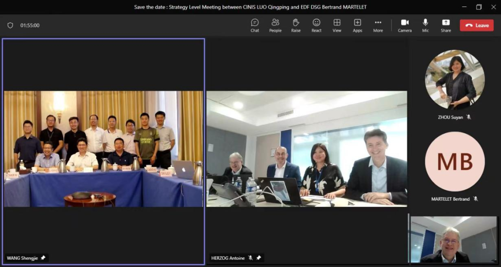The height and width of the screenshot is (267, 501).
Task: Raise your hand in the meeting
Action: point(295,25)
